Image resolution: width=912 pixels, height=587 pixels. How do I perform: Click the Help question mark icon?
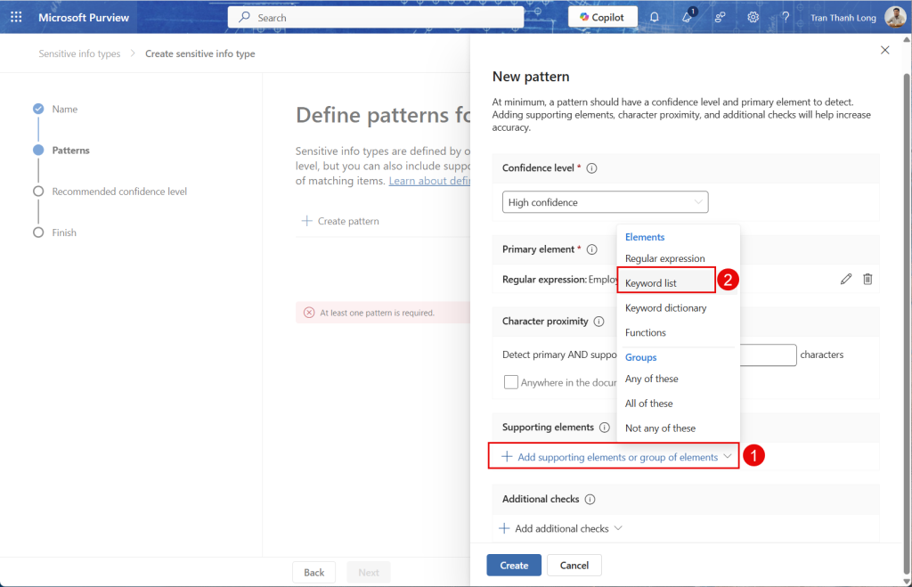786,17
